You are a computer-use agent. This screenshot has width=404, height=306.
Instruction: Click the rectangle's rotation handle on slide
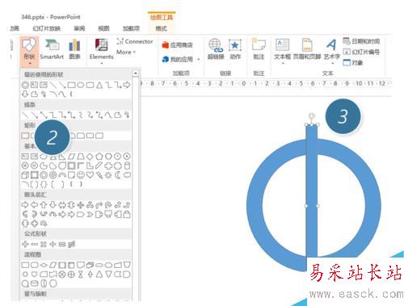(312, 116)
